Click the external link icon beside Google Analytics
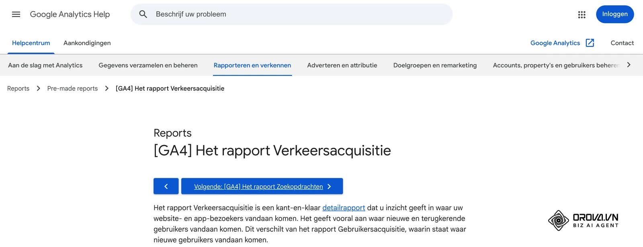 point(590,43)
